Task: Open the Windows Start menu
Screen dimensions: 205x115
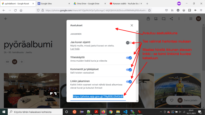Action: (4, 112)
